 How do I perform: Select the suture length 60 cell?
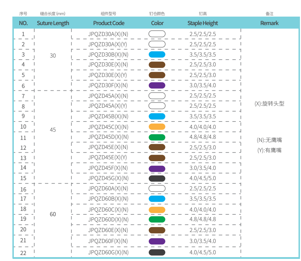pos(53,214)
